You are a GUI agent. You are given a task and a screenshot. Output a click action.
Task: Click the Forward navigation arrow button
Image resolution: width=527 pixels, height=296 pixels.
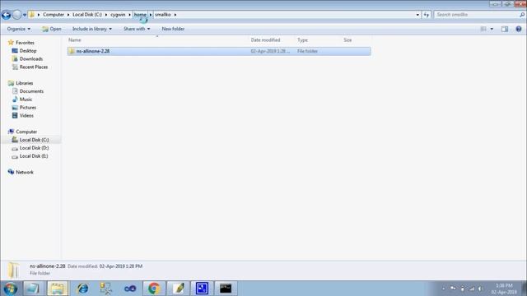click(16, 15)
